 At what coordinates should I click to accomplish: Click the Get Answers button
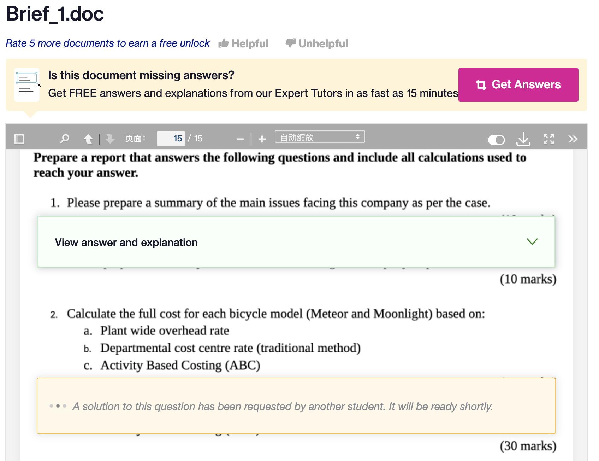point(518,84)
